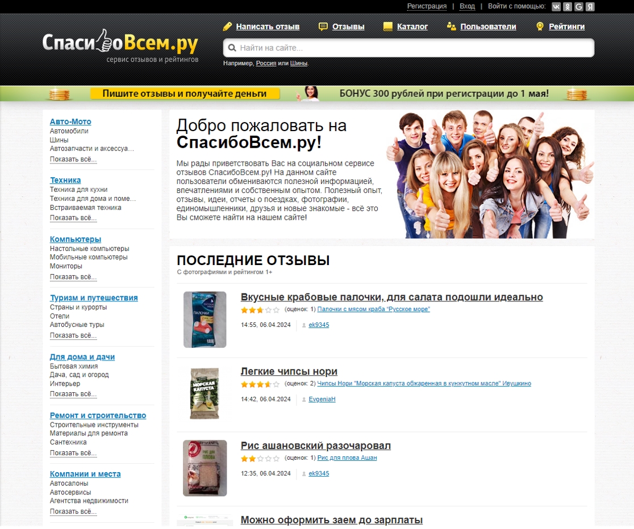Click the pencil icon near Написать отзыв
The width and height of the screenshot is (634, 529).
[228, 27]
